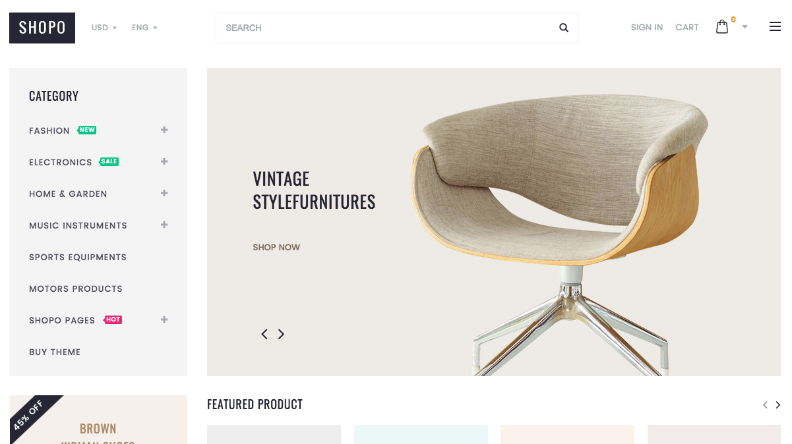Expand the Electronics category plus

tap(164, 161)
